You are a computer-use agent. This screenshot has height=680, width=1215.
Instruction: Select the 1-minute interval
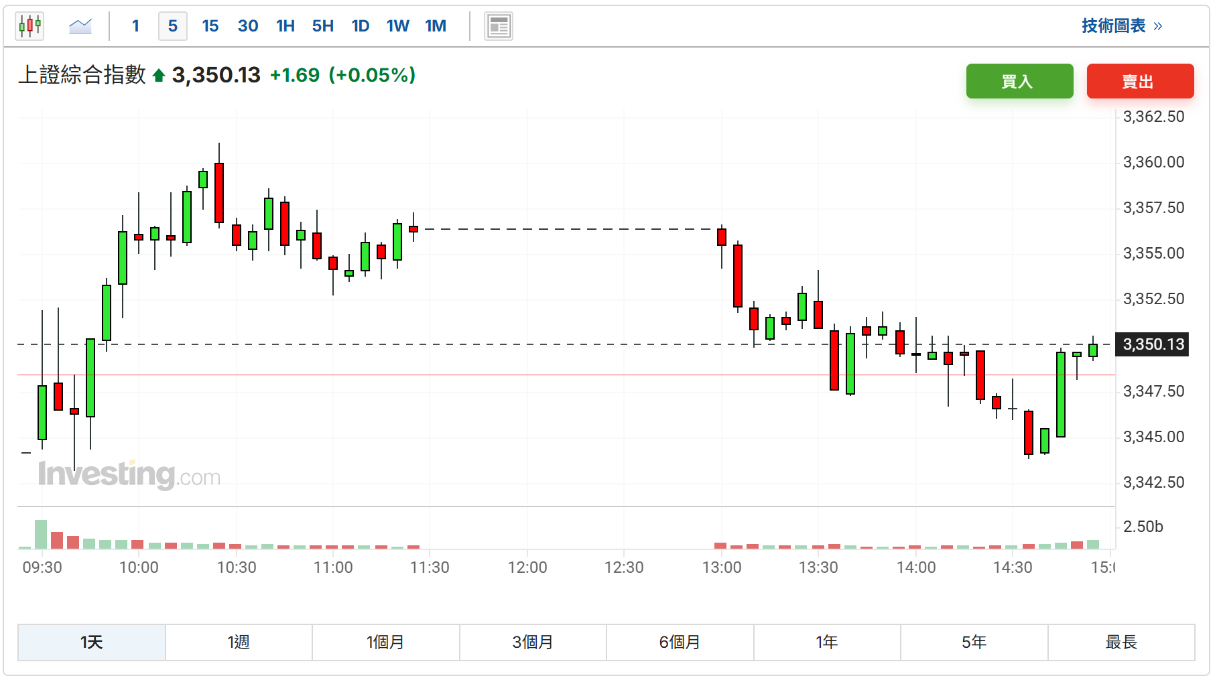pos(135,26)
